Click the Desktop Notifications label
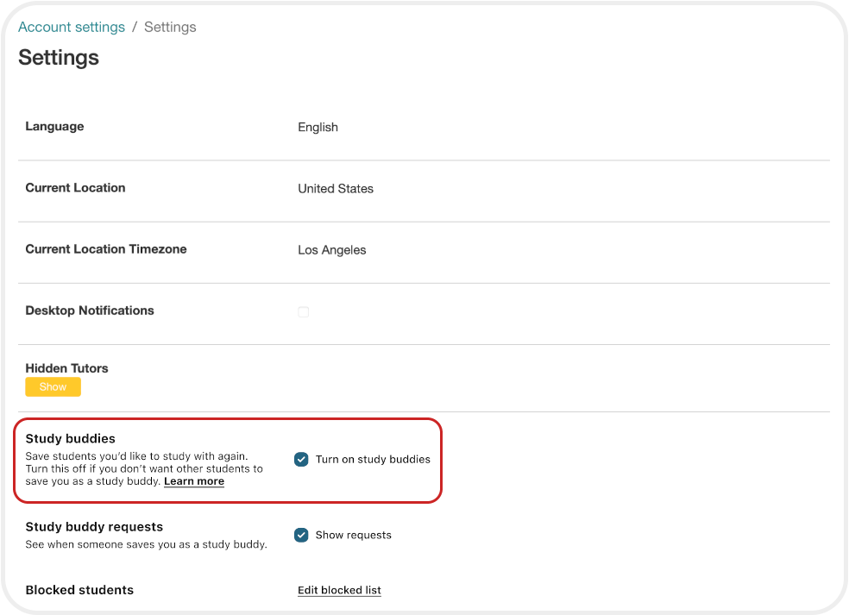The width and height of the screenshot is (849, 615). [90, 311]
